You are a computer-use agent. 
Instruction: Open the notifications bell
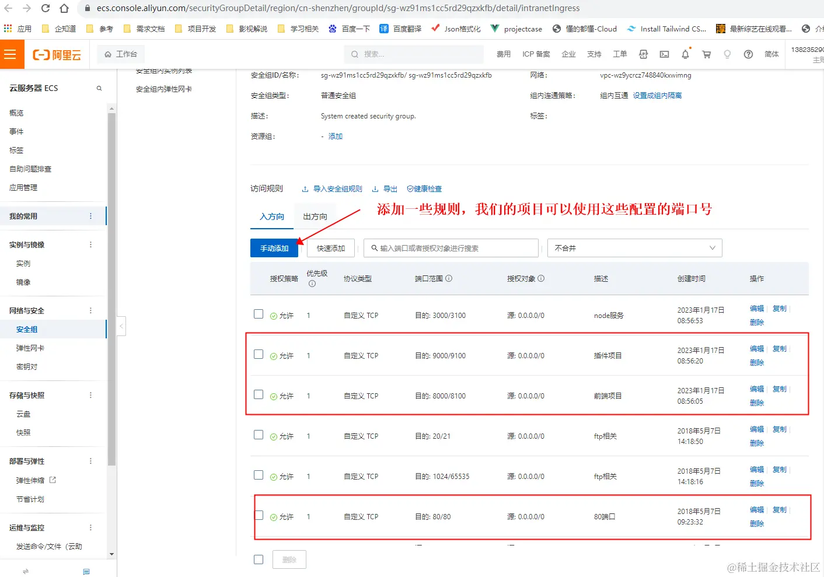coord(685,54)
